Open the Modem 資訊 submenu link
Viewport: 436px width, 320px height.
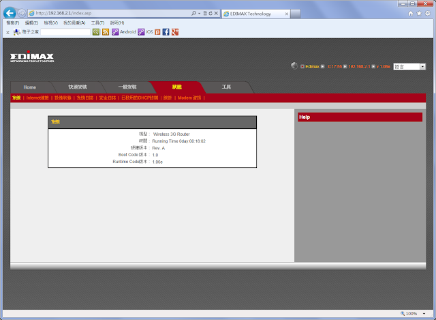(x=189, y=98)
